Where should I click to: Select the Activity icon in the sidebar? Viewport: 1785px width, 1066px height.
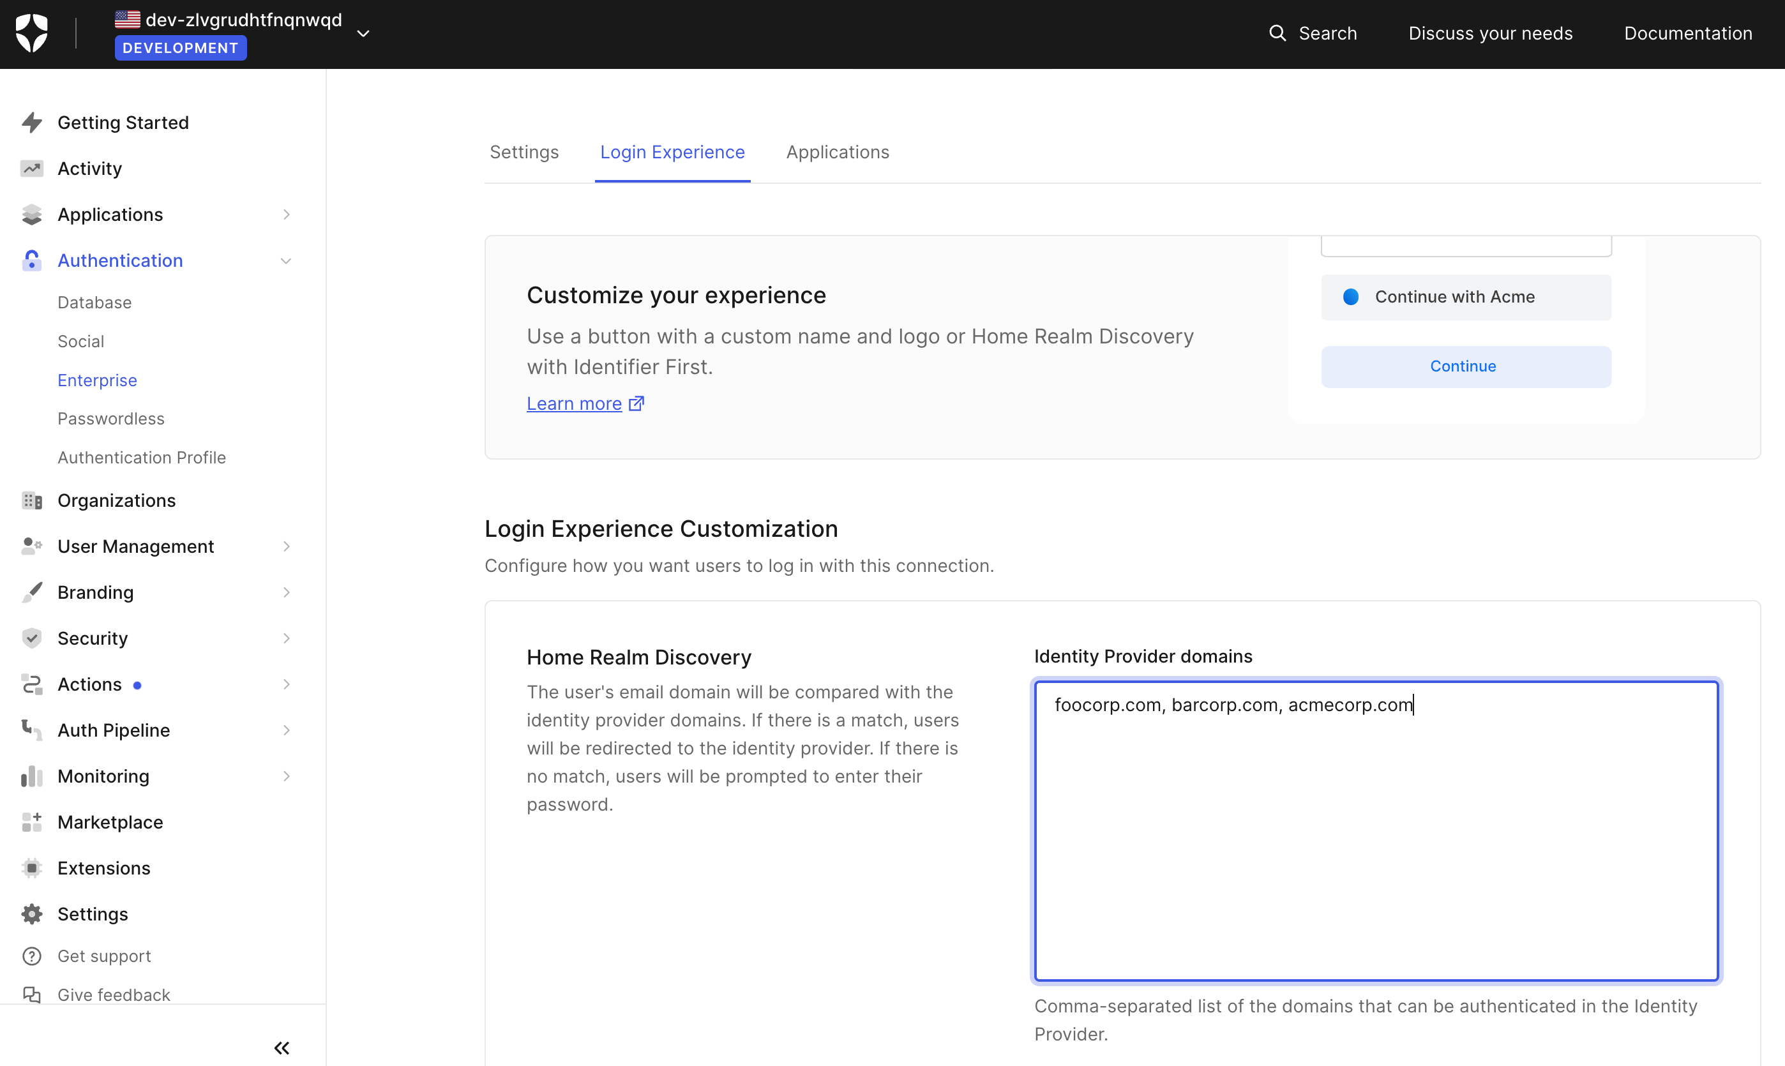coord(32,168)
